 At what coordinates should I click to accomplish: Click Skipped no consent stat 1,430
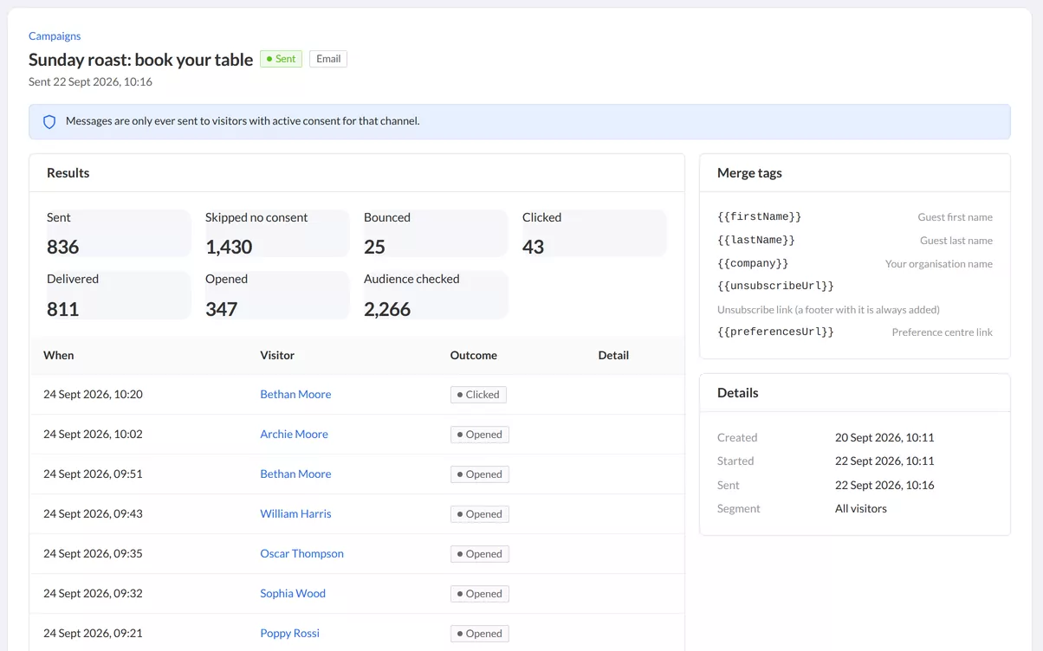coord(276,233)
